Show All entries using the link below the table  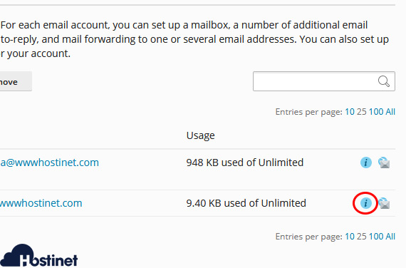(x=390, y=237)
